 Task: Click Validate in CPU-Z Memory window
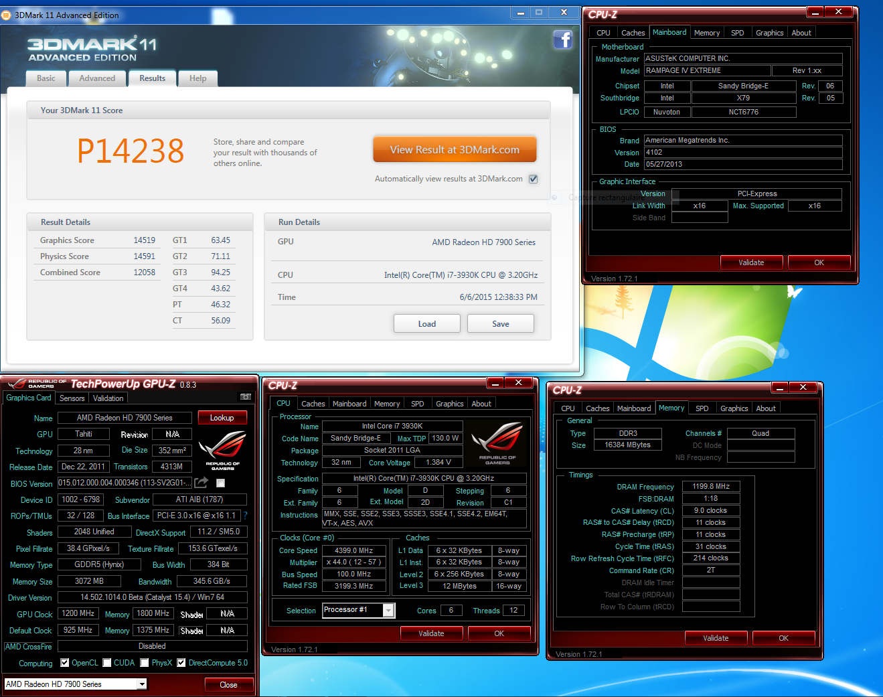pyautogui.click(x=716, y=638)
